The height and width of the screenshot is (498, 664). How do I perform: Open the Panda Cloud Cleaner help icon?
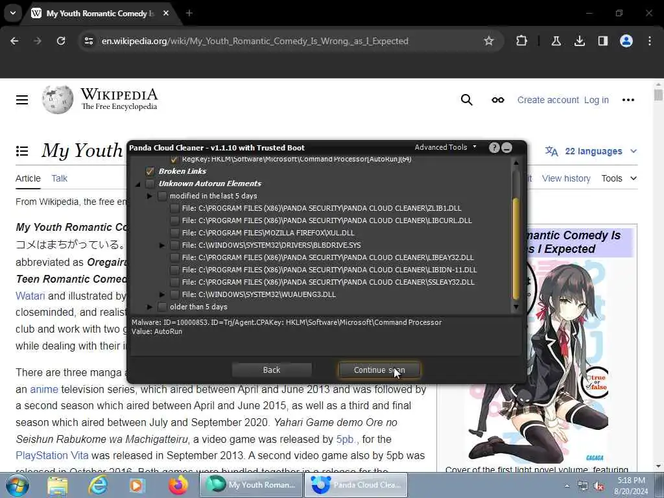tap(493, 147)
